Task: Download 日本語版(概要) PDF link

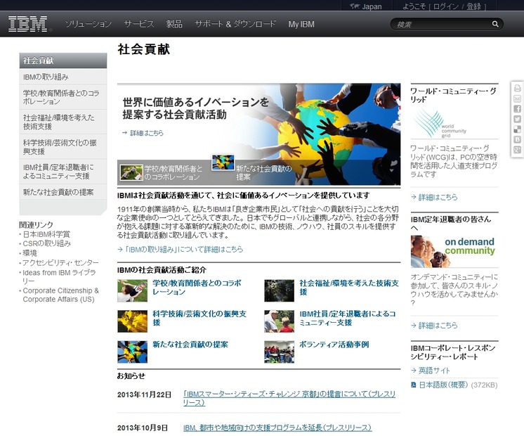Action: pos(443,385)
